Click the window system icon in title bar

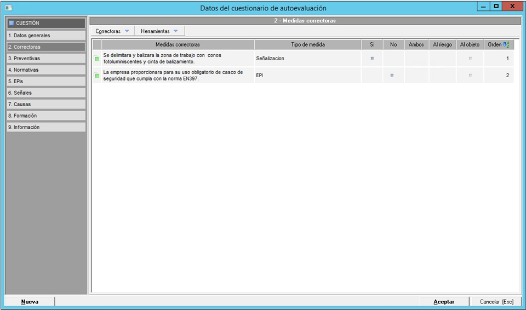coord(8,8)
